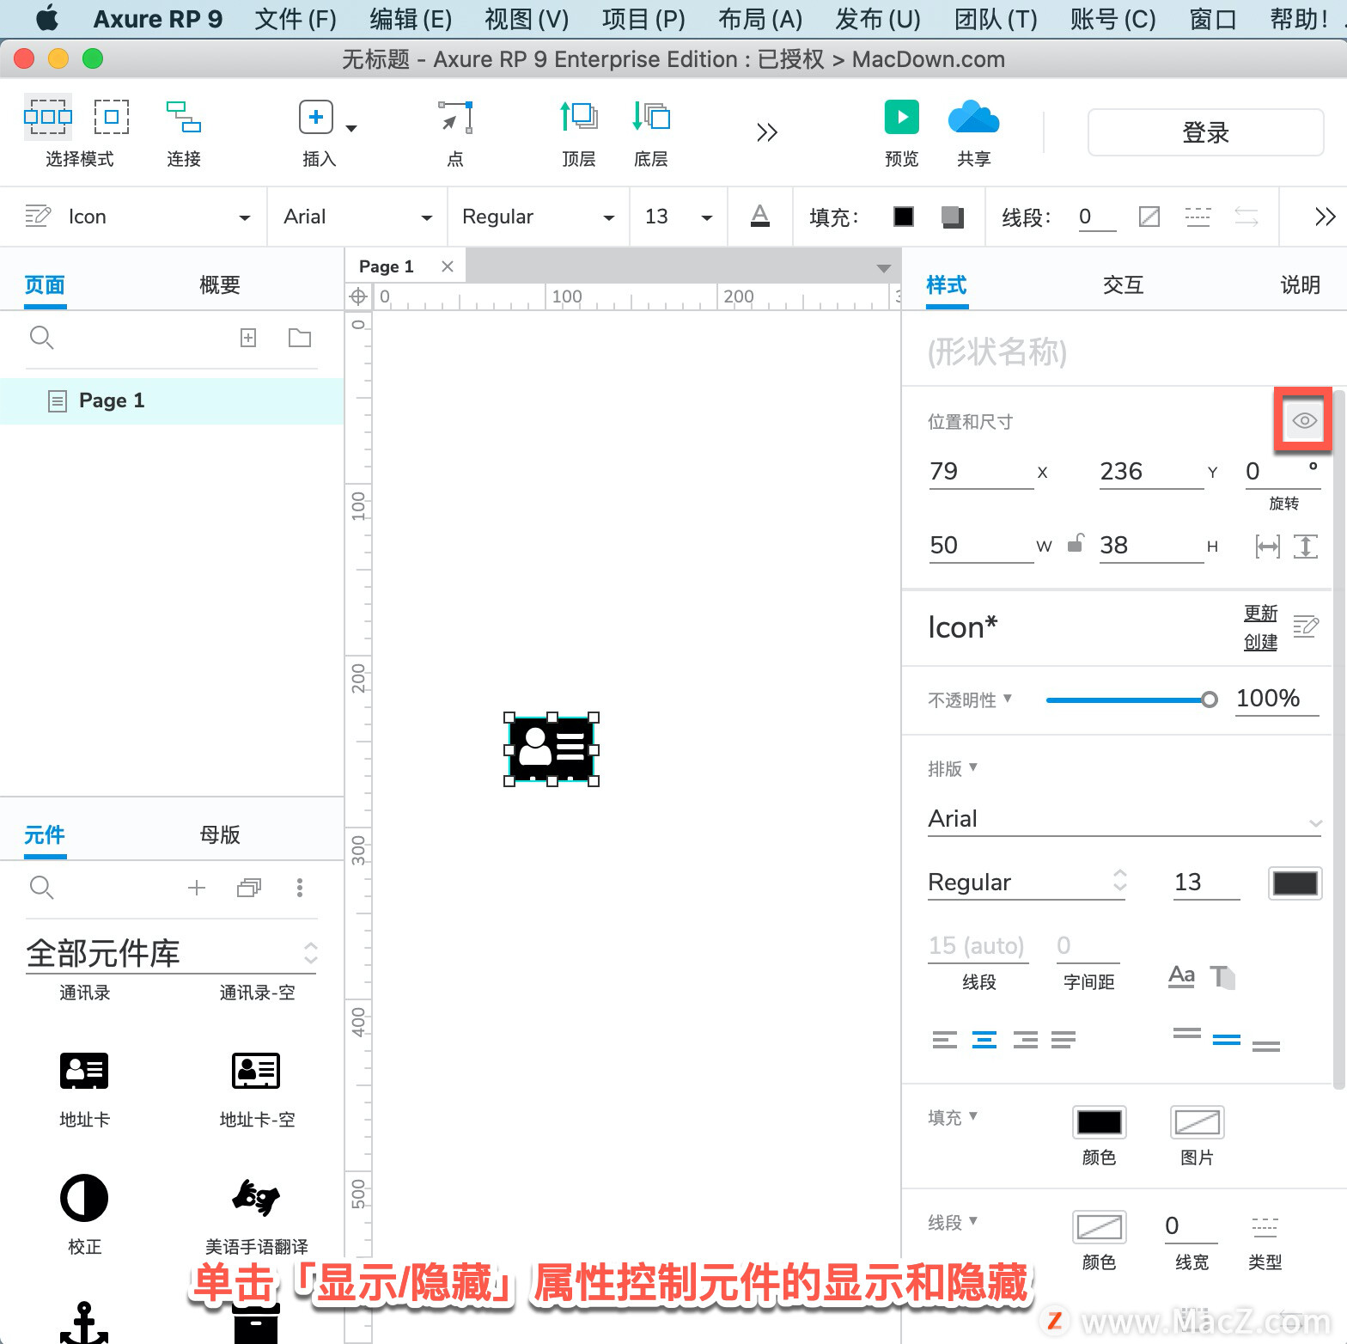Viewport: 1347px width, 1344px height.
Task: Bring widget to top layer
Action: click(x=579, y=117)
